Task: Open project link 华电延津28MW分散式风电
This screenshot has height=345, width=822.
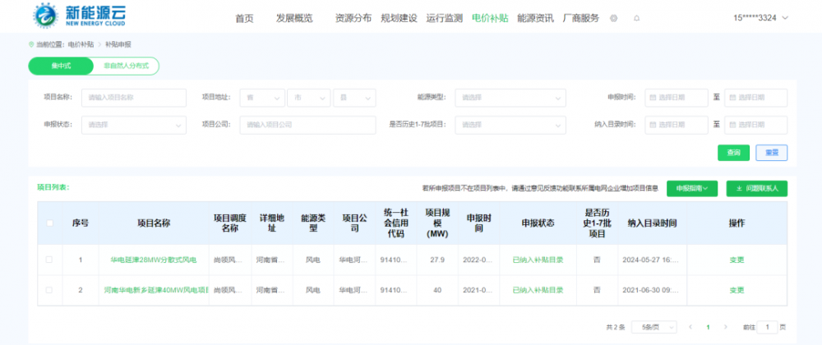Action: pos(154,260)
